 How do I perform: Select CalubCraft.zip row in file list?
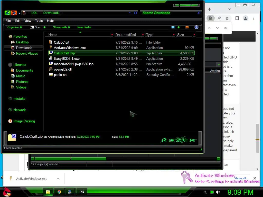pos(121,53)
